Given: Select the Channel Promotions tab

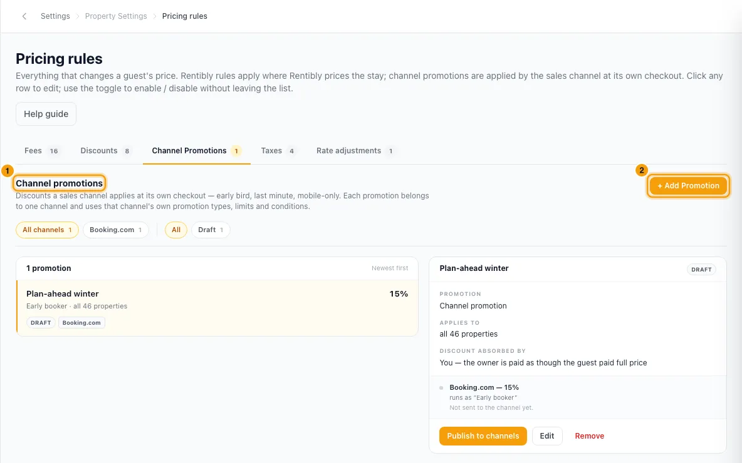Looking at the screenshot, I should pos(196,151).
